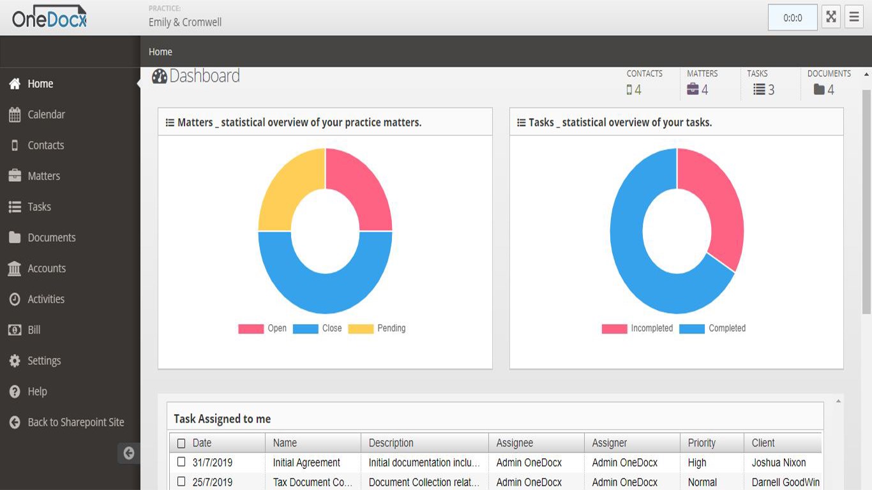Check the Initial Agreement task row checkbox

181,462
